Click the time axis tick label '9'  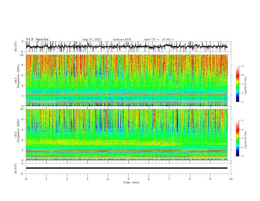pyautogui.click(x=210, y=179)
